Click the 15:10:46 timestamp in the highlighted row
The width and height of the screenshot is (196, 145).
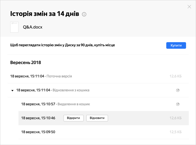38,118
